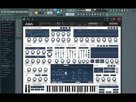The image size is (136, 102).
Task: Toggle top small square button beside Mod Env
Action: (x=89, y=50)
